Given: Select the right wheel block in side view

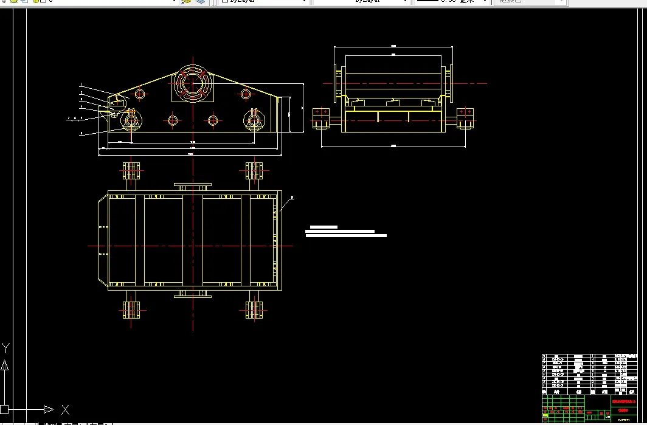Looking at the screenshot, I should [x=465, y=119].
